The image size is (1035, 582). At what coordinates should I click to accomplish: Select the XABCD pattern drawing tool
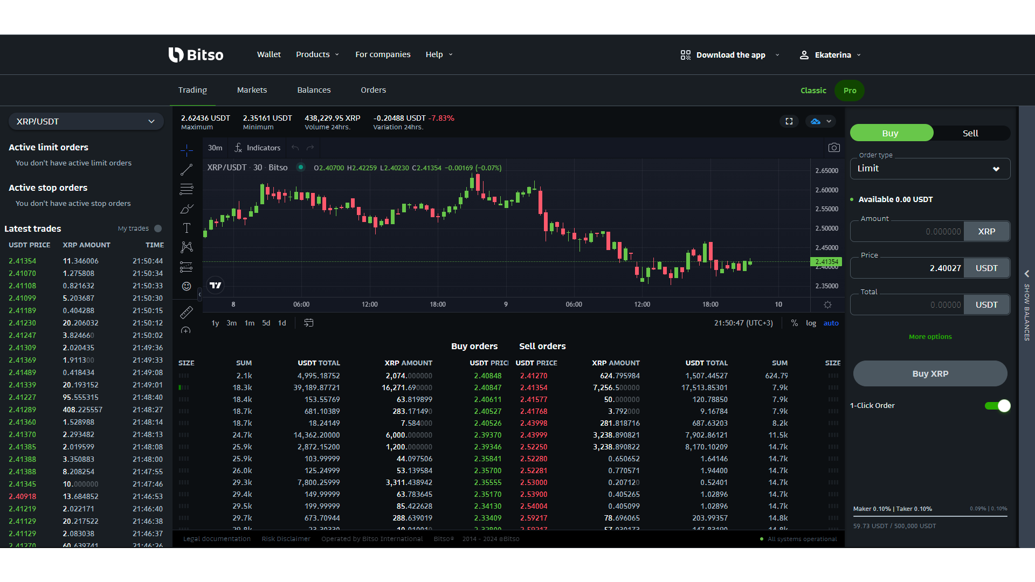(x=186, y=247)
